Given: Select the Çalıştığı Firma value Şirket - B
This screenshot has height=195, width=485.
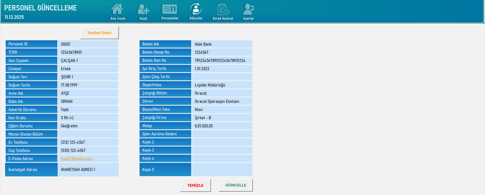Looking at the screenshot, I should (x=222, y=118).
